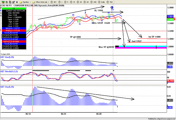176x120 pixels.
Task: Click the red 19.7263 stochastic value marker
Action: [170, 81]
